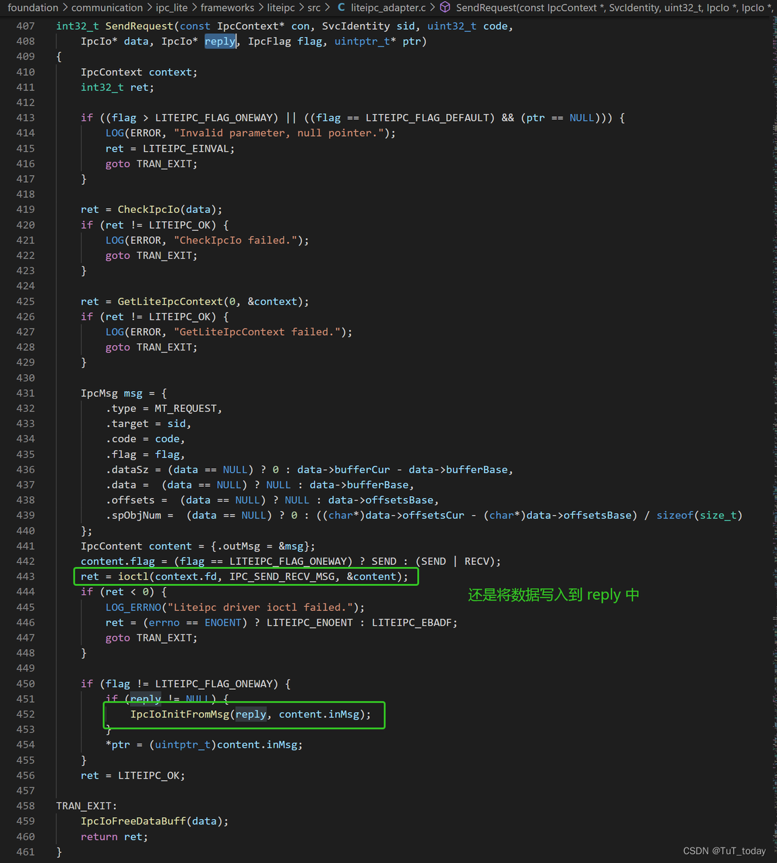
Task: Expand chevron after liteipc_adapter.c breadcrumb
Action: point(433,7)
